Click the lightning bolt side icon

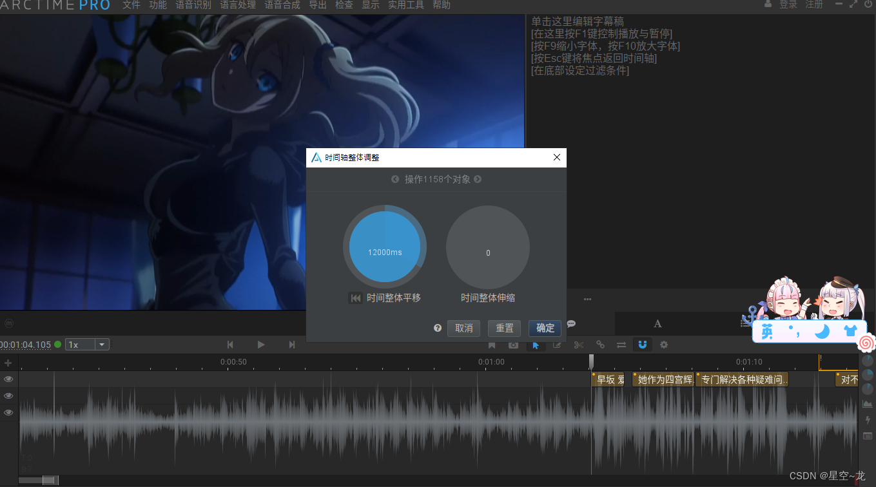point(868,420)
